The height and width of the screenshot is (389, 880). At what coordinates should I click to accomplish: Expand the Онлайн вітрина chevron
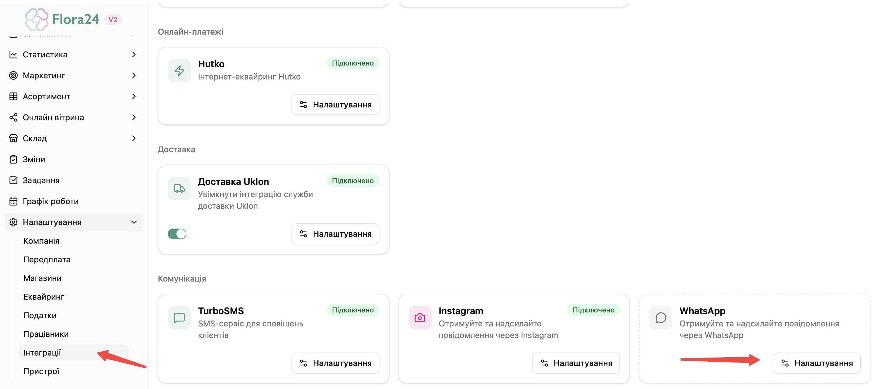pyautogui.click(x=134, y=117)
